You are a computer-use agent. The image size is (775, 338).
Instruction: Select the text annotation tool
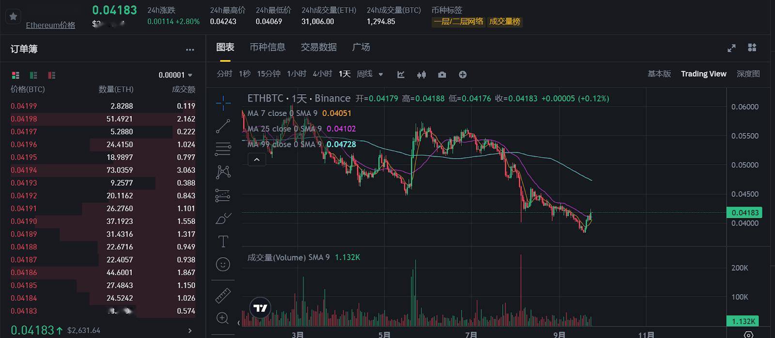tap(223, 241)
